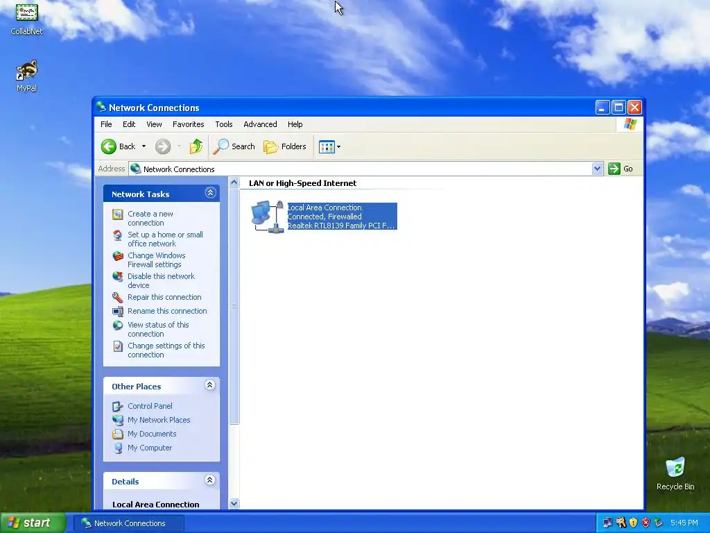
Task: Click the Control Panel icon in Other Places
Action: coord(118,406)
